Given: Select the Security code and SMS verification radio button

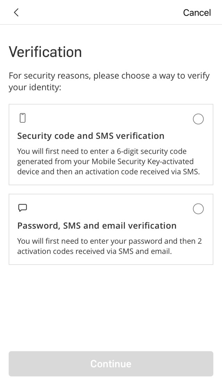Looking at the screenshot, I should pos(198,119).
